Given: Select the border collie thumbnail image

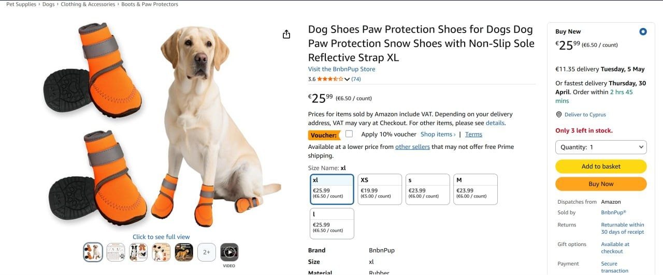Looking at the screenshot, I should click(138, 252).
